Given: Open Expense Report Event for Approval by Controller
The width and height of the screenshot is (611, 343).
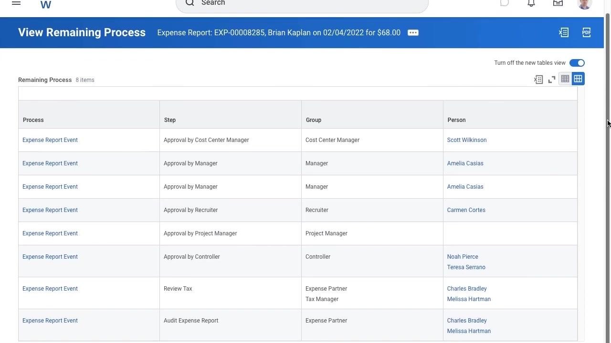Looking at the screenshot, I should point(50,257).
